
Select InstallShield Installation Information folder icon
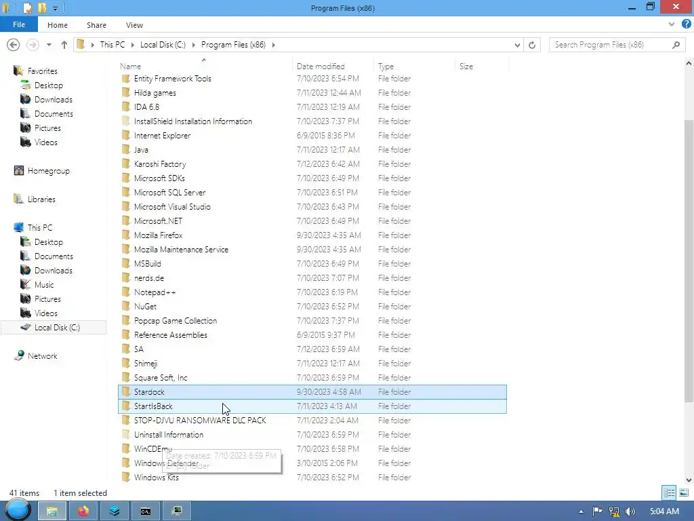pyautogui.click(x=126, y=121)
